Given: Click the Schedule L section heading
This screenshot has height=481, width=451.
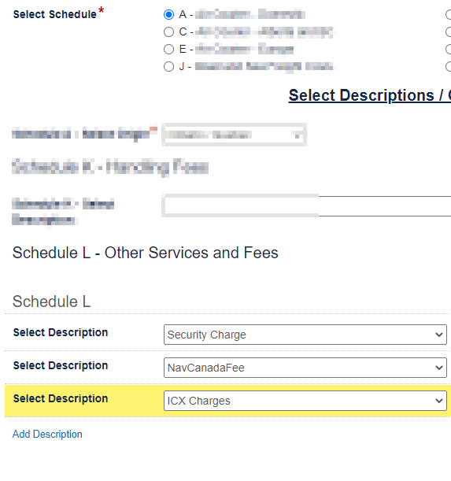Looking at the screenshot, I should click(51, 302).
